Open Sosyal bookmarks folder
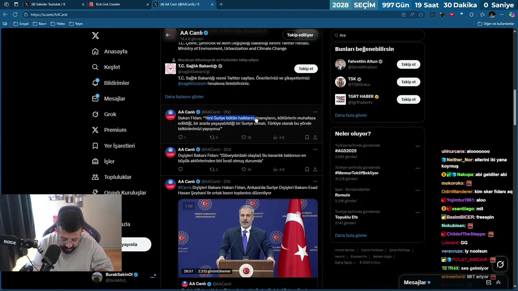Image resolution: width=518 pixels, height=291 pixels. [x=21, y=24]
